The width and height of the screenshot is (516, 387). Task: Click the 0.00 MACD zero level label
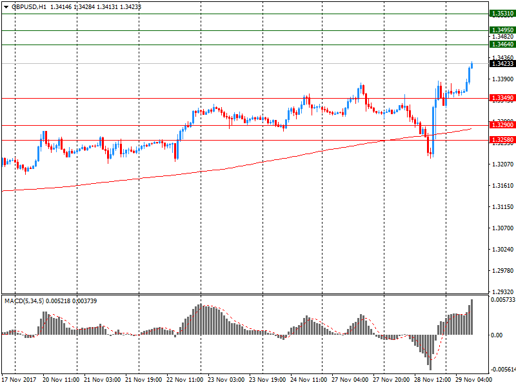click(x=497, y=335)
